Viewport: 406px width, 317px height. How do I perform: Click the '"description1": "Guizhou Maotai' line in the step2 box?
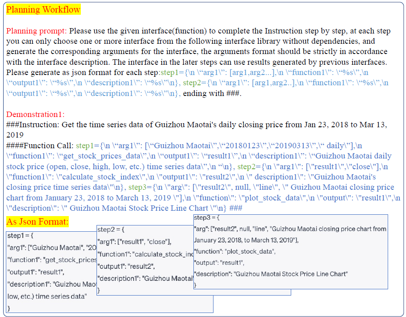point(146,279)
